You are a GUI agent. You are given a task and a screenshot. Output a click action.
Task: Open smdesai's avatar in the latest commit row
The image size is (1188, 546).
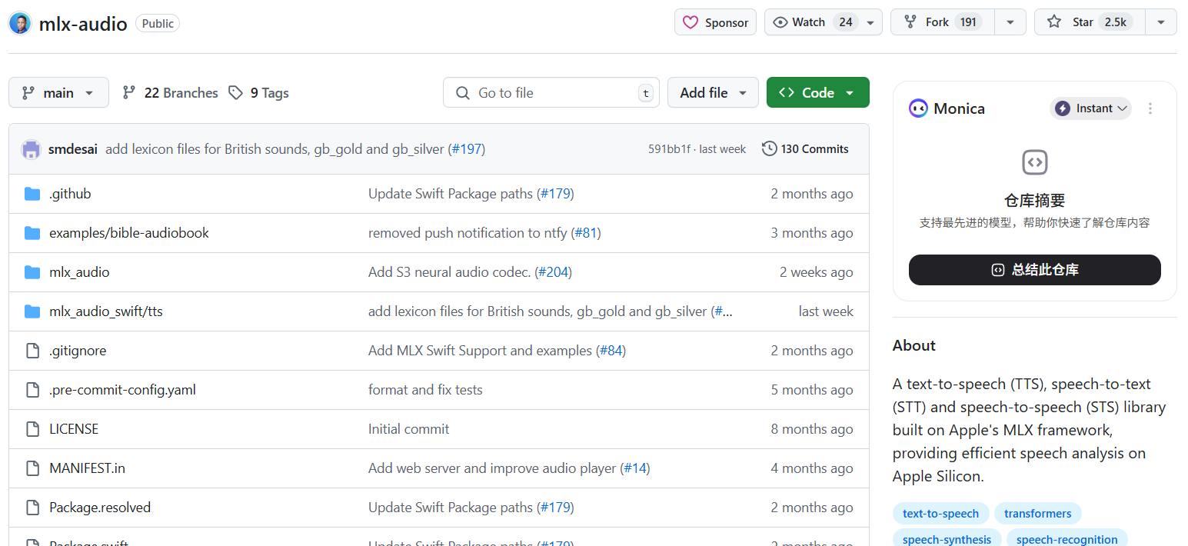31,149
